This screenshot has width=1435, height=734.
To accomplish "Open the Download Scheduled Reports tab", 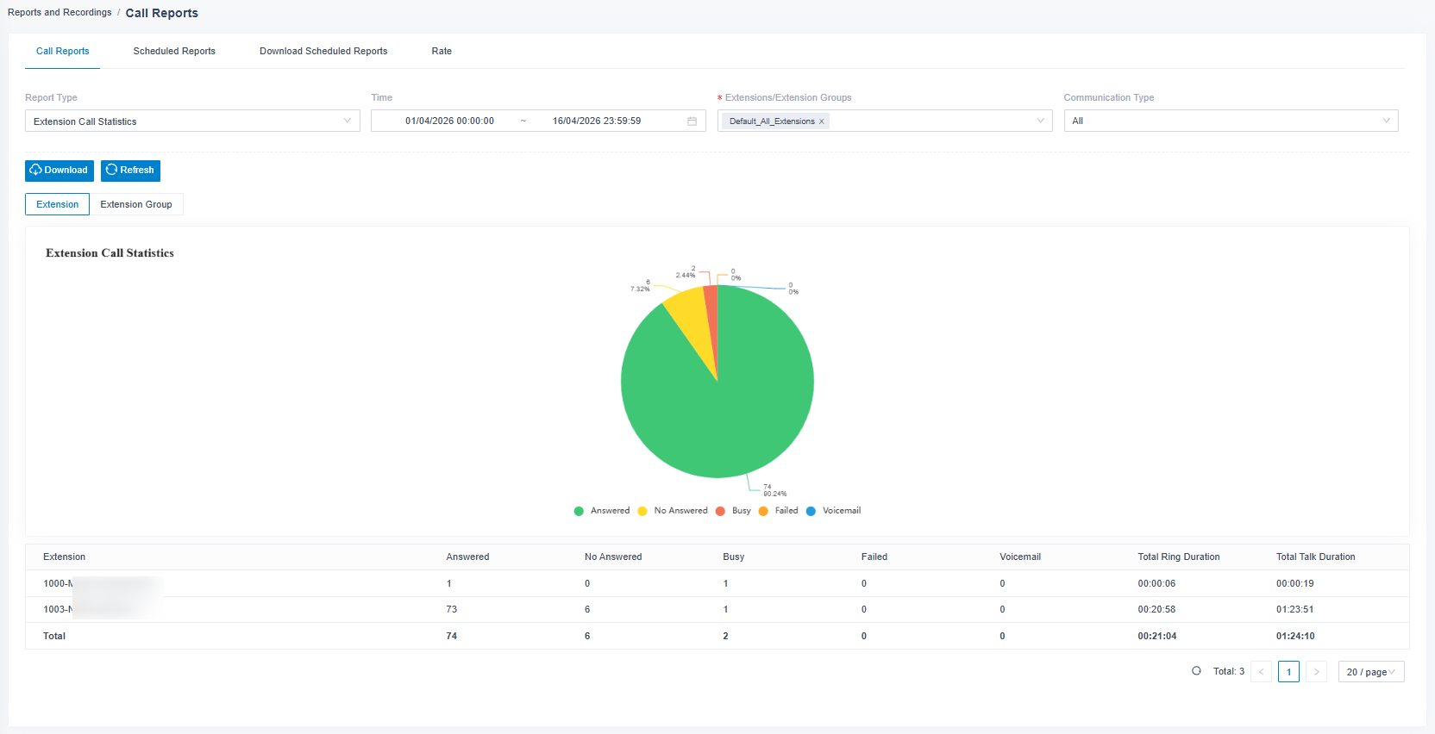I will click(x=323, y=51).
